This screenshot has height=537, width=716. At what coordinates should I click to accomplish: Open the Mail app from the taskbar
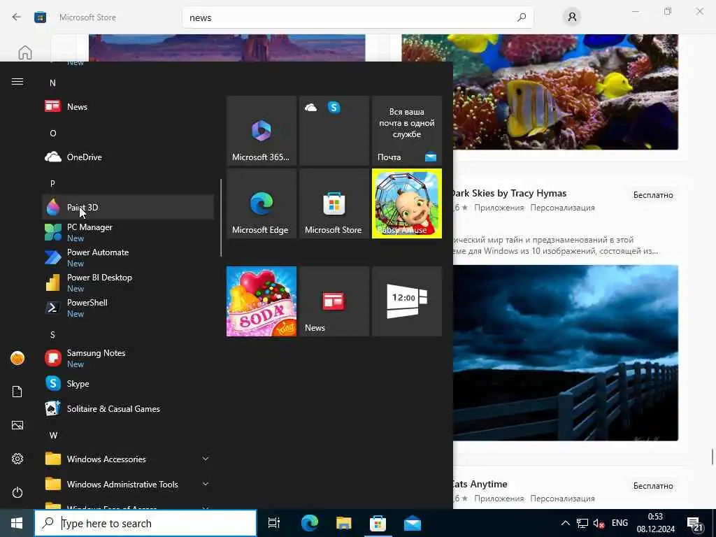pyautogui.click(x=413, y=523)
